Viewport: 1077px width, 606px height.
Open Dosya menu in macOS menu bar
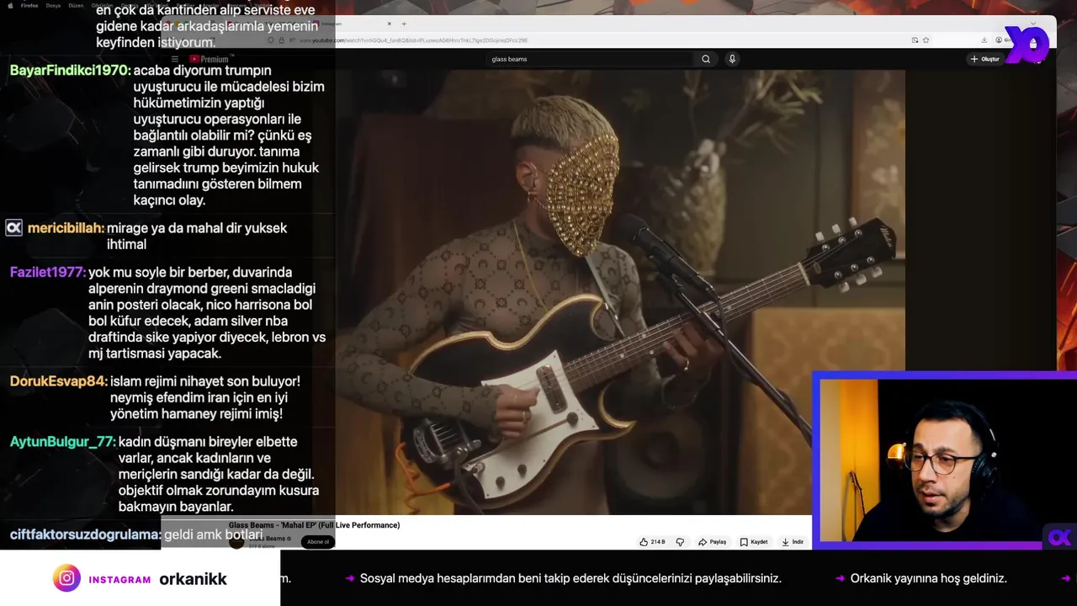click(x=53, y=5)
